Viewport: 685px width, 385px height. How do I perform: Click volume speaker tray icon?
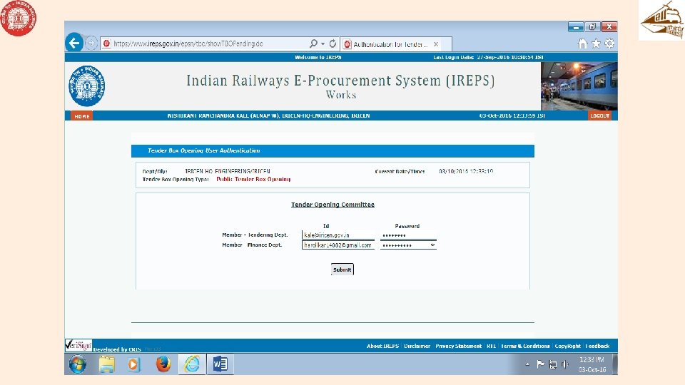point(565,364)
